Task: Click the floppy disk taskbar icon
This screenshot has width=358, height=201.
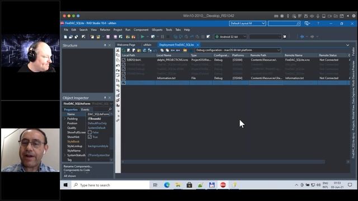Action: click(212, 185)
